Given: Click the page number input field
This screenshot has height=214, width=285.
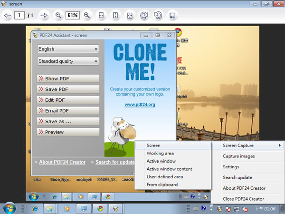Looking at the screenshot, I should 19,15.
